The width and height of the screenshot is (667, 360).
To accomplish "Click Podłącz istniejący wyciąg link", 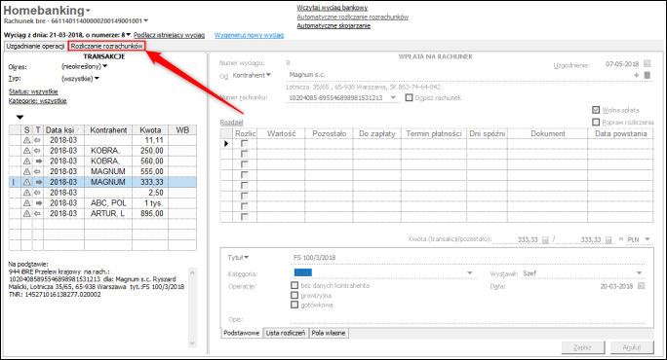I will (169, 35).
